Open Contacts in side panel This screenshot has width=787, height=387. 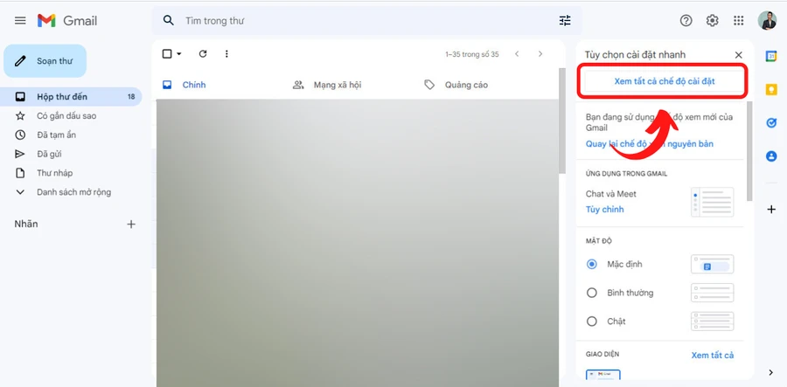coord(771,156)
